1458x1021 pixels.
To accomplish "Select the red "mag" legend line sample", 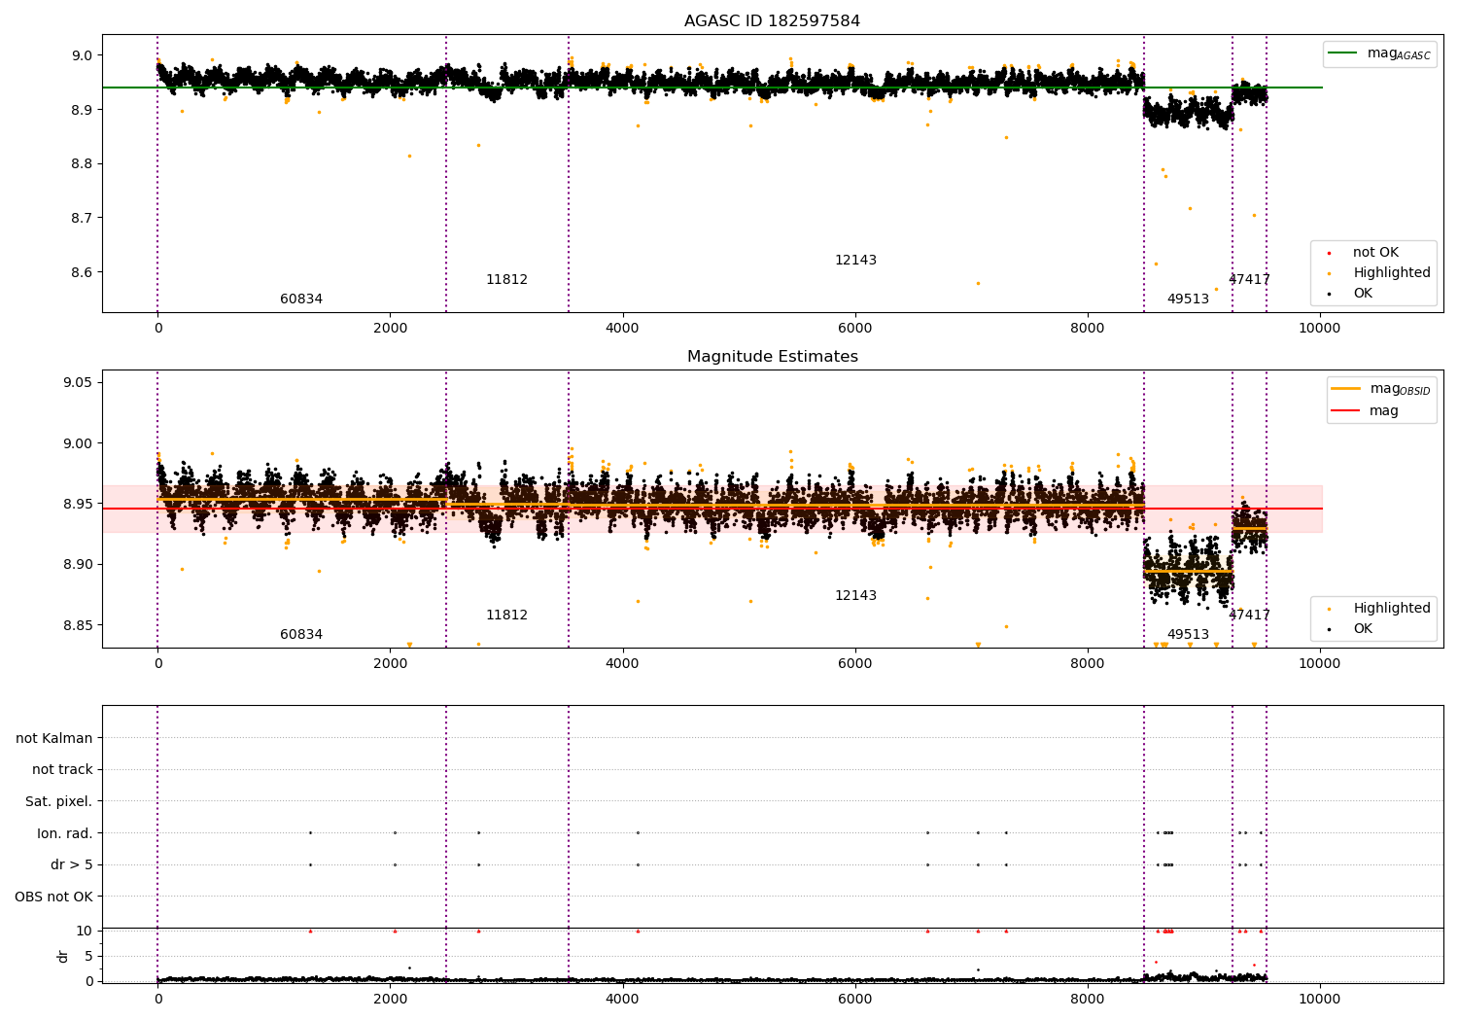I will point(1346,410).
